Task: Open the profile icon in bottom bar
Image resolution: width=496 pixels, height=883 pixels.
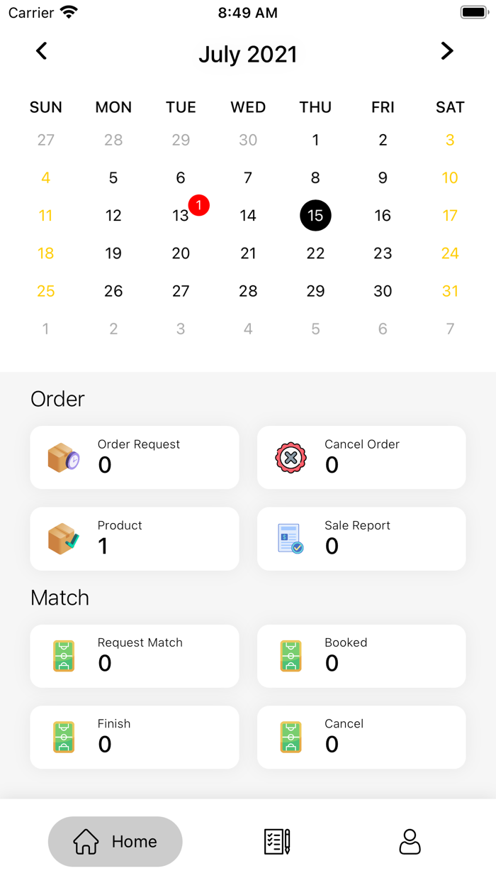Action: pos(409,841)
